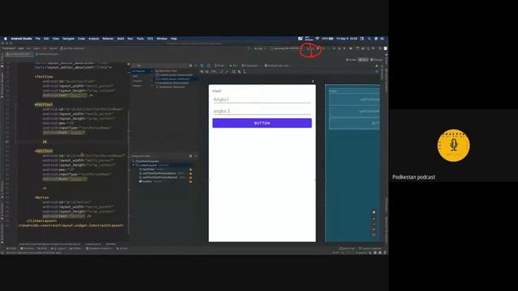
Task: Open the Edit menu
Action: pos(46,39)
